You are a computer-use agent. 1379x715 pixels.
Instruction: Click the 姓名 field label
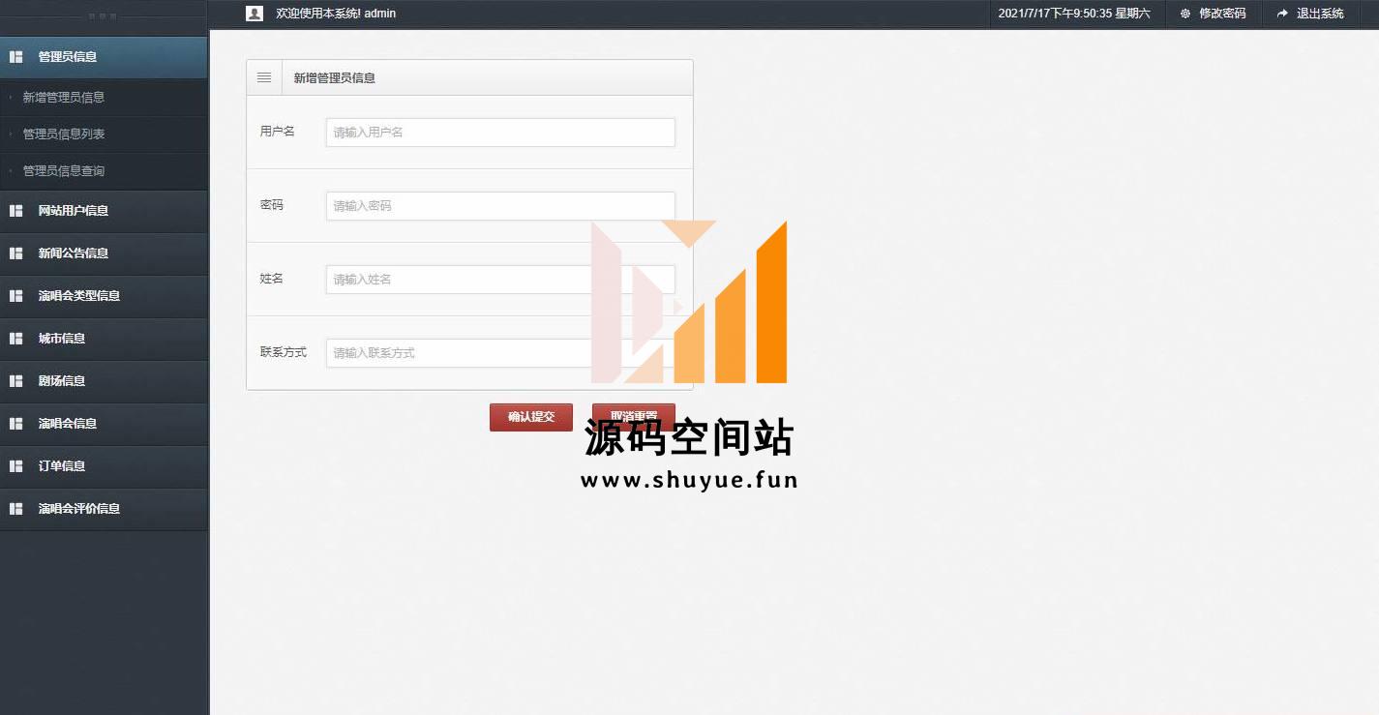(x=272, y=279)
